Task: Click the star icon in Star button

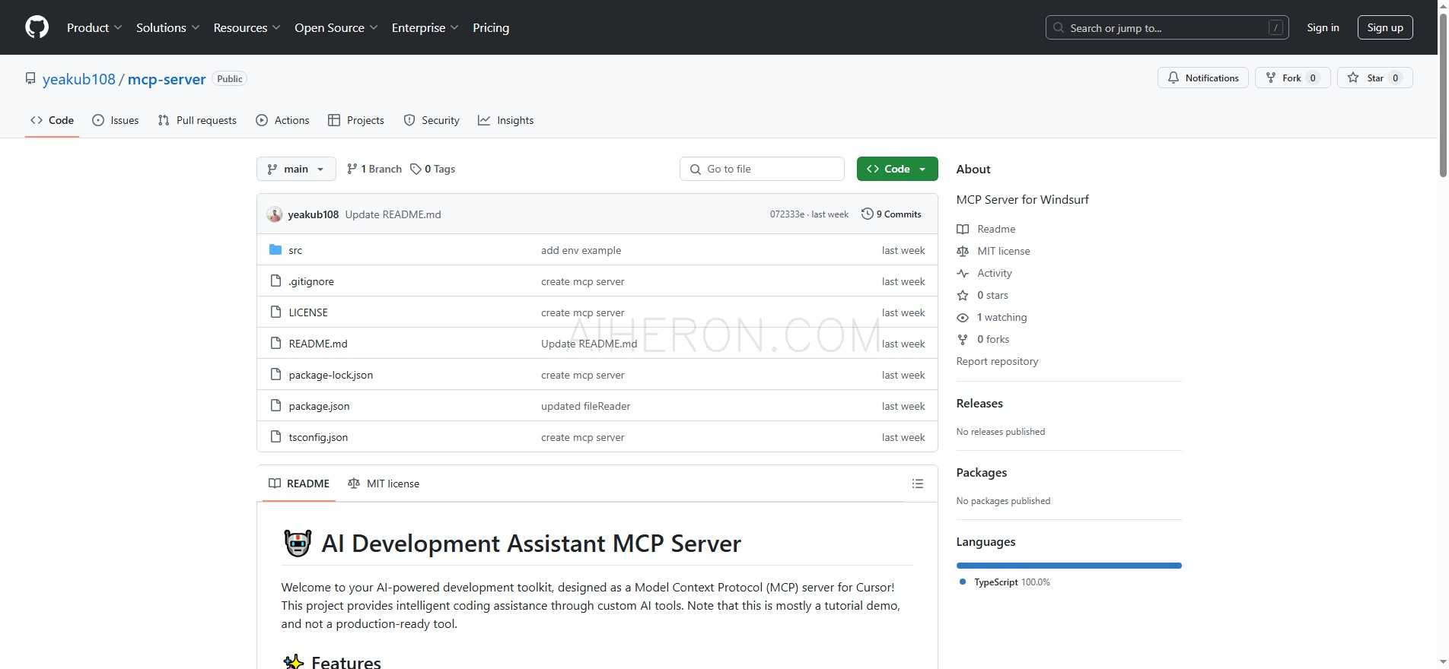Action: (x=1353, y=78)
